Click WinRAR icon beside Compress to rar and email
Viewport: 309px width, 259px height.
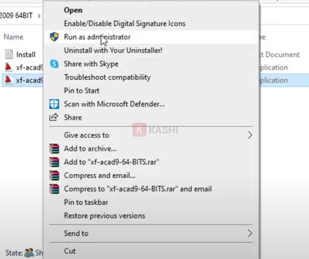tap(54, 189)
